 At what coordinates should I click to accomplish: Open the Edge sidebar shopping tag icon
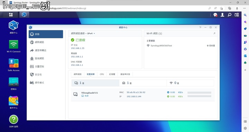click(x=245, y=29)
